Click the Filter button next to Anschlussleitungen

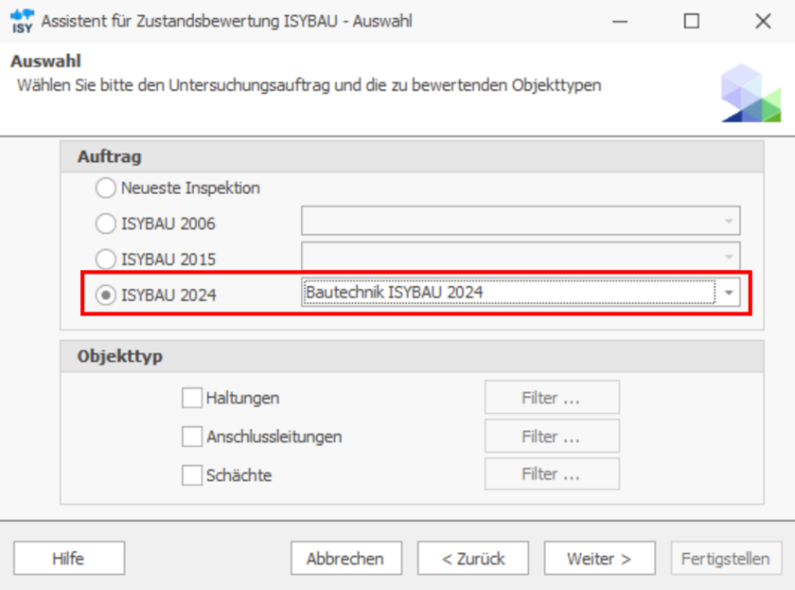pos(552,437)
